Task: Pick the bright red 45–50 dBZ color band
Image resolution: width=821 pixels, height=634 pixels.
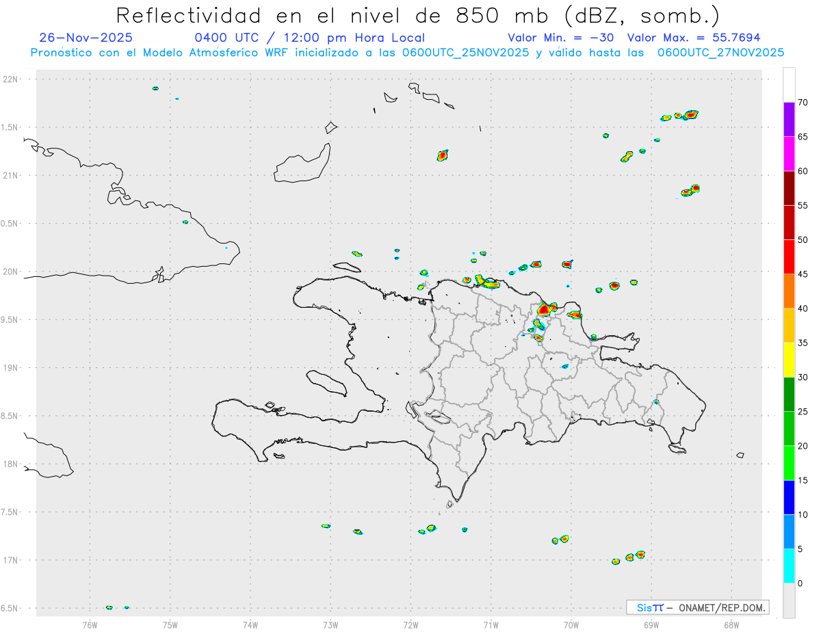Action: coord(789,257)
